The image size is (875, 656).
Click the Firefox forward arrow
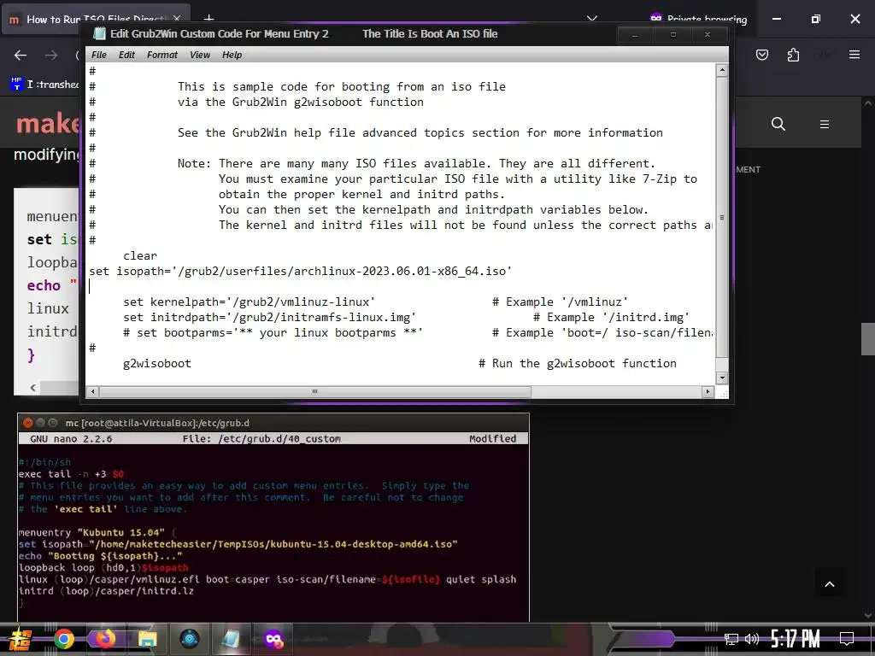(x=50, y=56)
